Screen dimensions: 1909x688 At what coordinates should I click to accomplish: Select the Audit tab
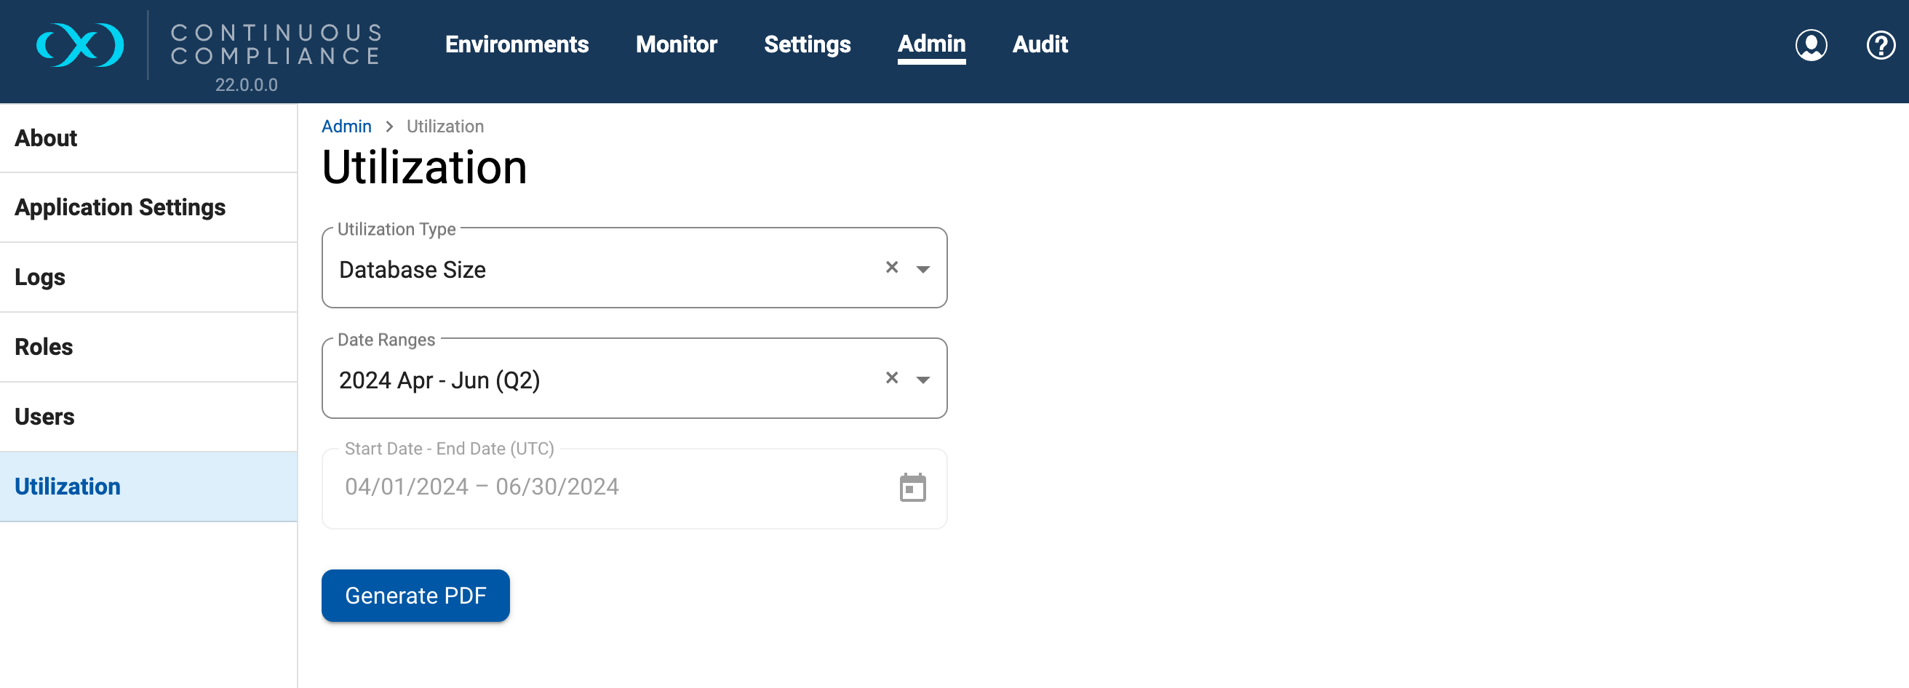[1039, 44]
